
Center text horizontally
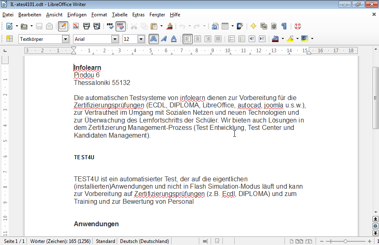click(198, 39)
